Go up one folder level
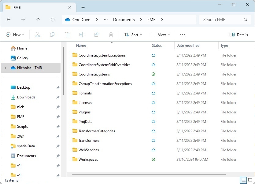The image size is (255, 184). 38,20
